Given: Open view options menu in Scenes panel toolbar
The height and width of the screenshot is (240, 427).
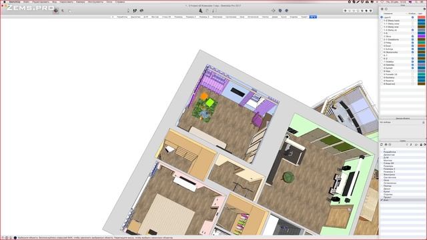Looking at the screenshot, I should pos(416,145).
